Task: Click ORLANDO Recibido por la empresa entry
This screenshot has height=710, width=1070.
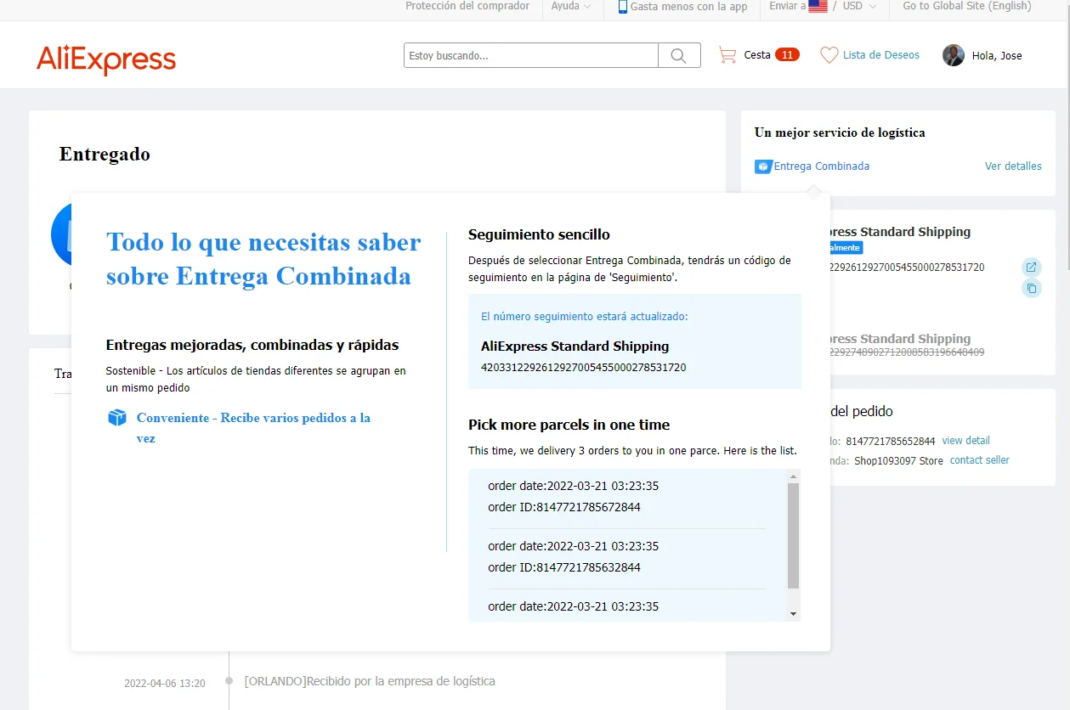Action: click(x=370, y=681)
